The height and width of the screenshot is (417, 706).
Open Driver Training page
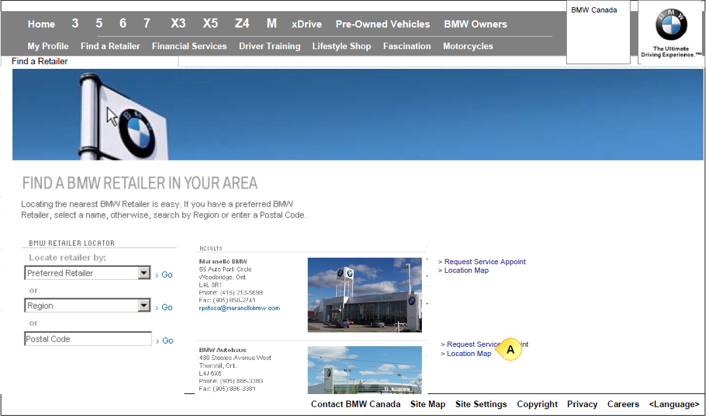[x=270, y=47]
